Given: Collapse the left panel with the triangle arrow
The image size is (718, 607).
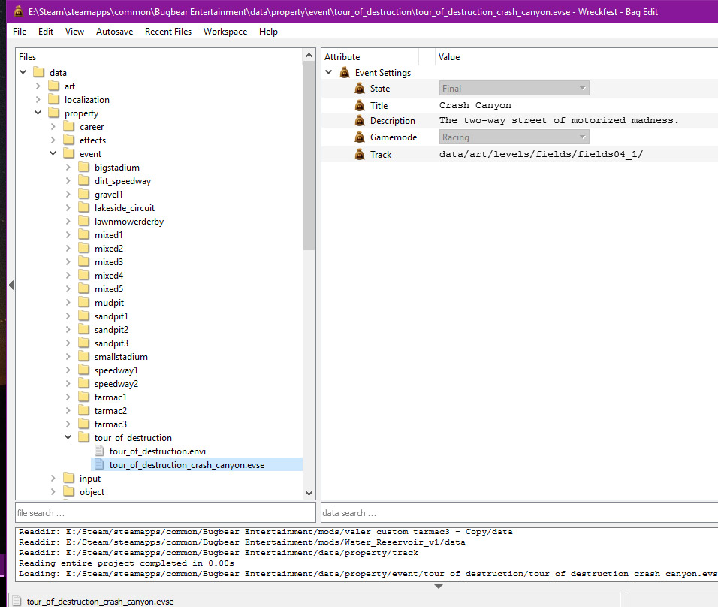Looking at the screenshot, I should click(x=11, y=285).
